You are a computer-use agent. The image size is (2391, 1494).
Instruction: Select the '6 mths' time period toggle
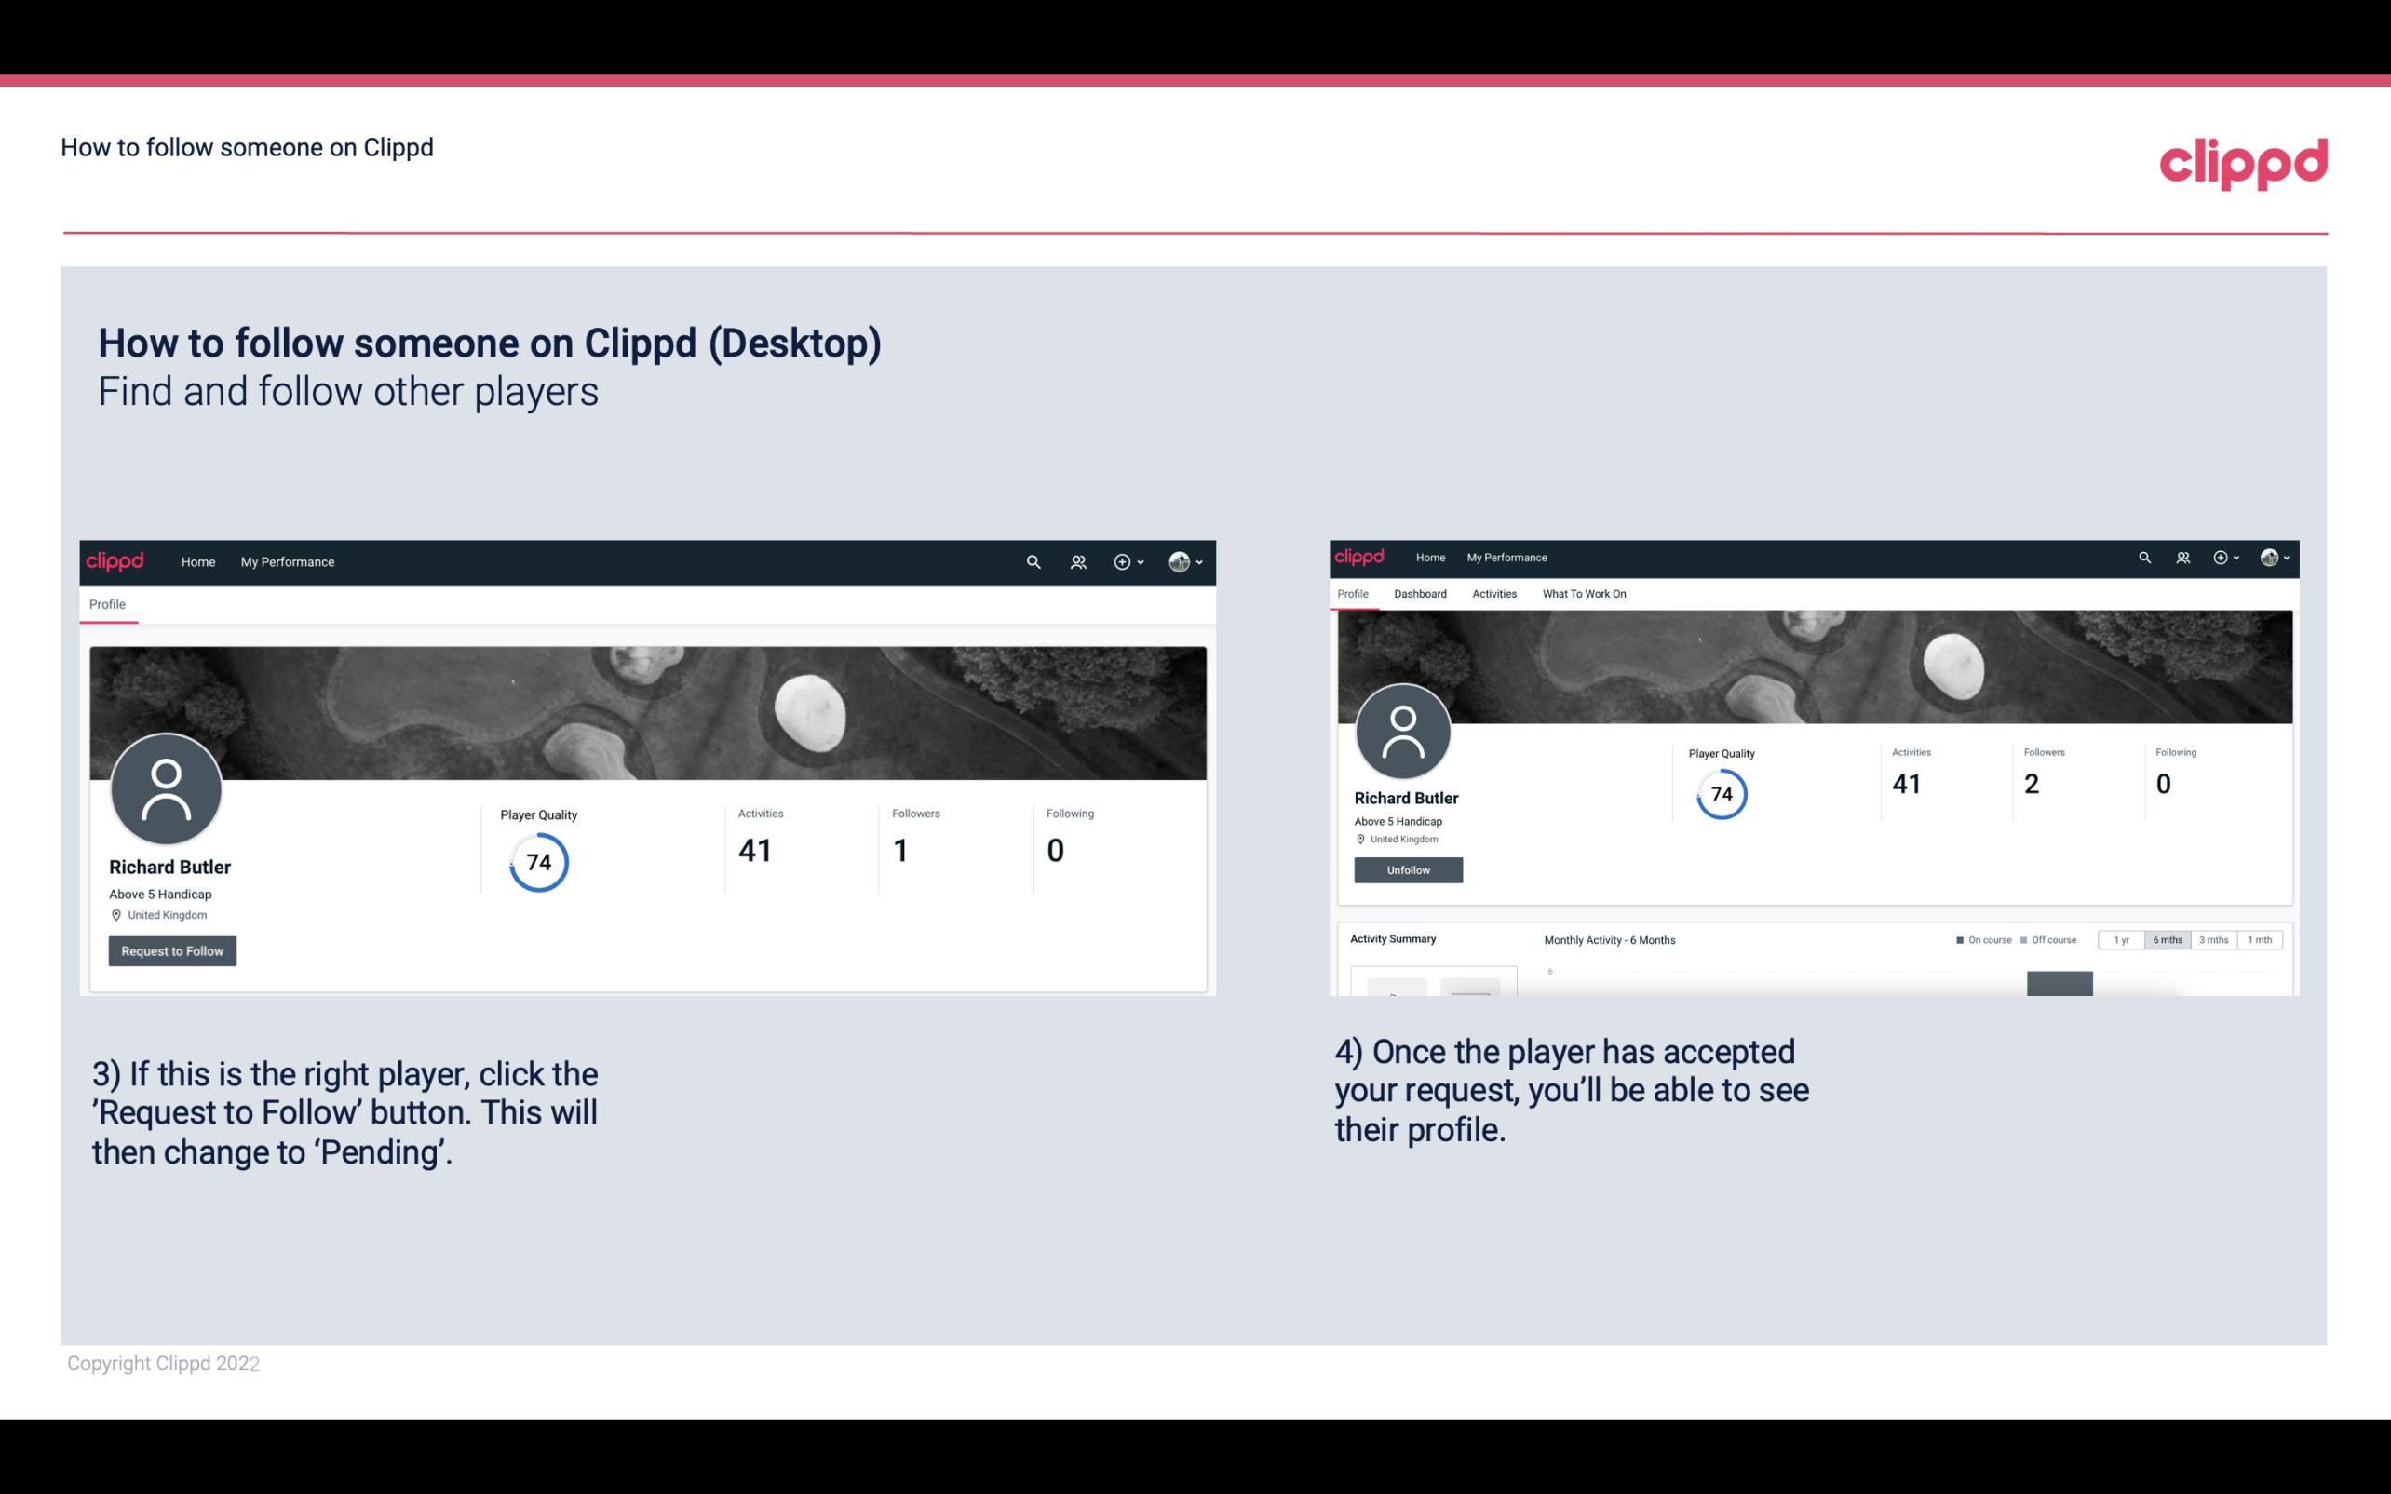(2166, 938)
